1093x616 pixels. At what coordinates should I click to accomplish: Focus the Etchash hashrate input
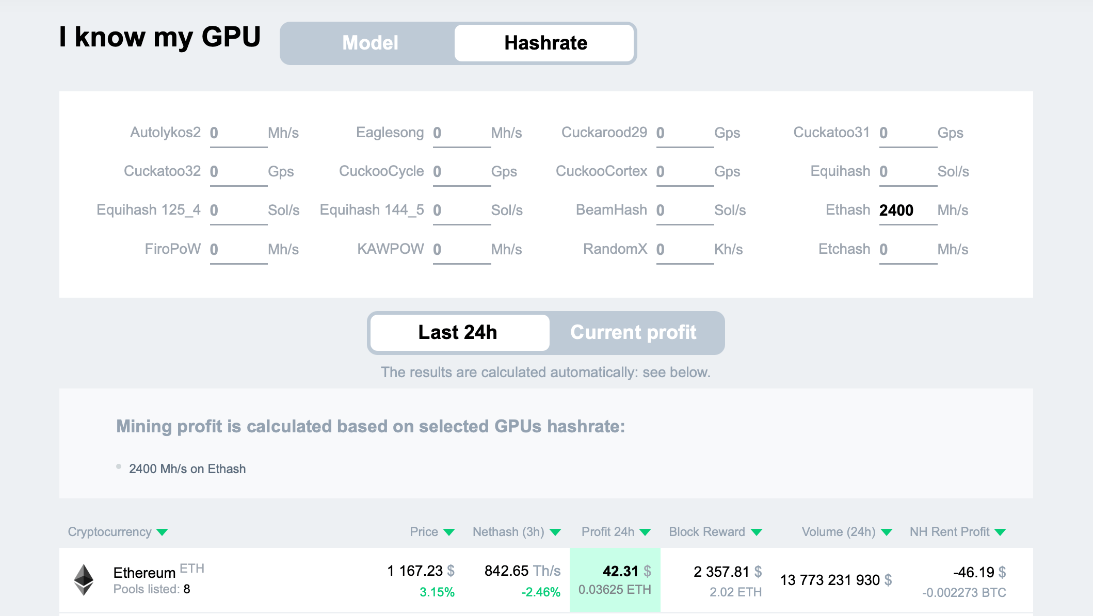tap(907, 250)
